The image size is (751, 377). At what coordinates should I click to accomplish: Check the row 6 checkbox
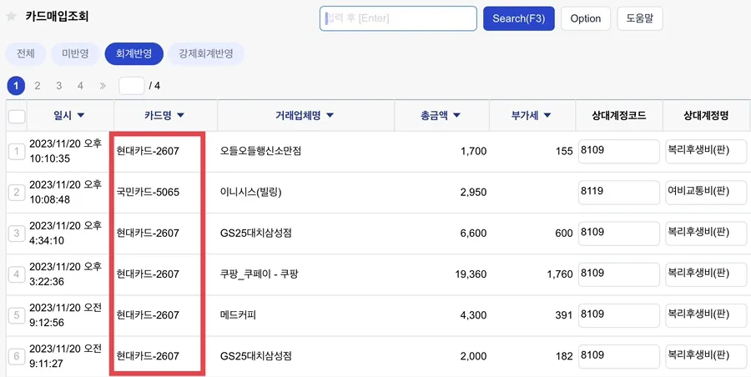click(x=17, y=356)
